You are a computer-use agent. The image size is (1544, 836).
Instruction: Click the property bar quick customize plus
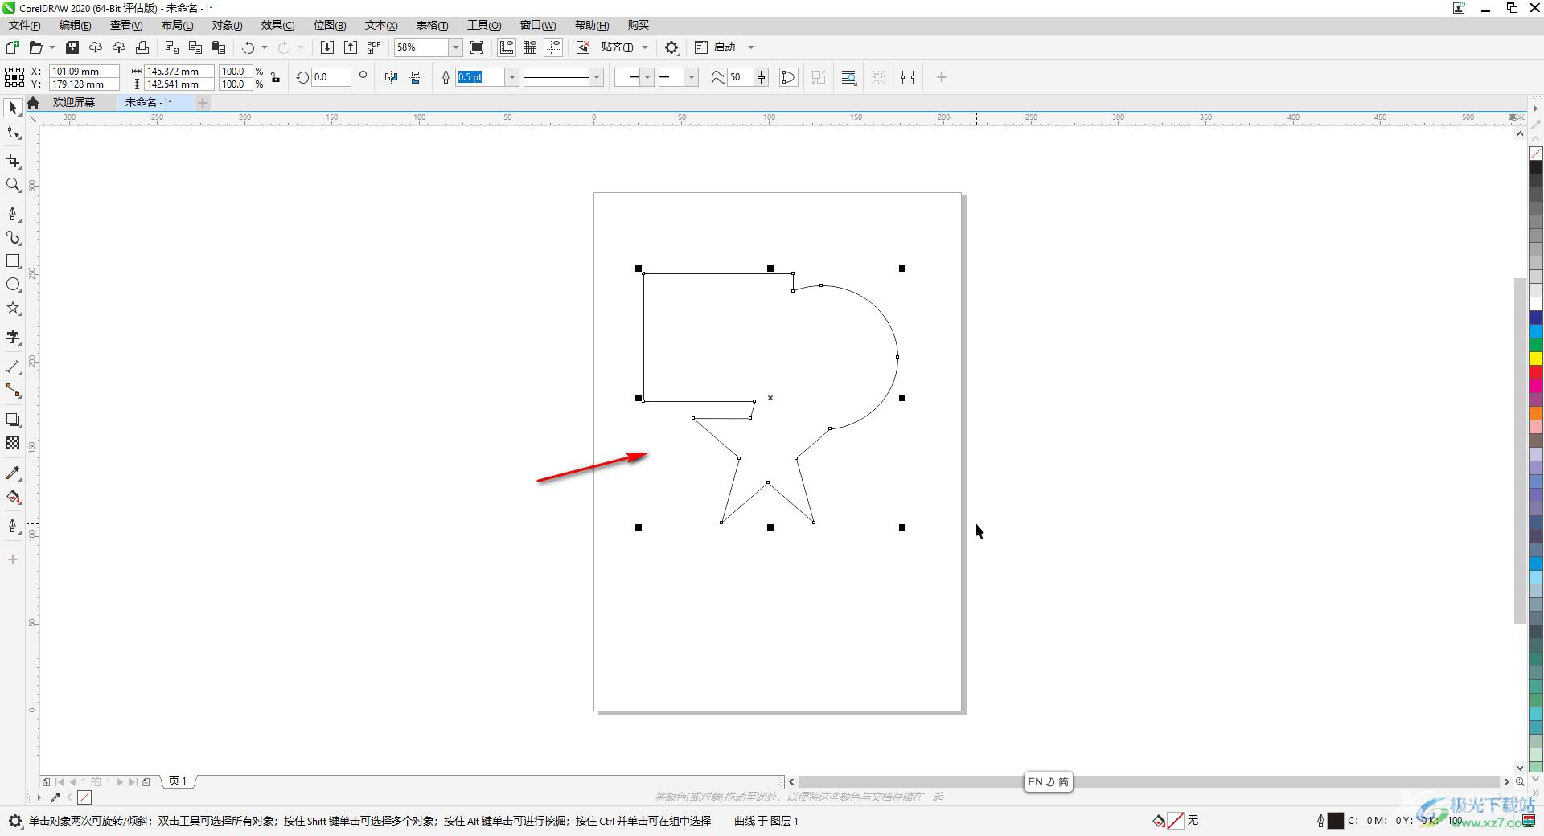pos(942,77)
